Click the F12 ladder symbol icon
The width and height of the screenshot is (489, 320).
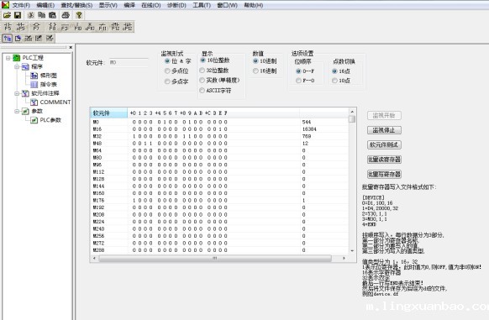tap(115, 27)
